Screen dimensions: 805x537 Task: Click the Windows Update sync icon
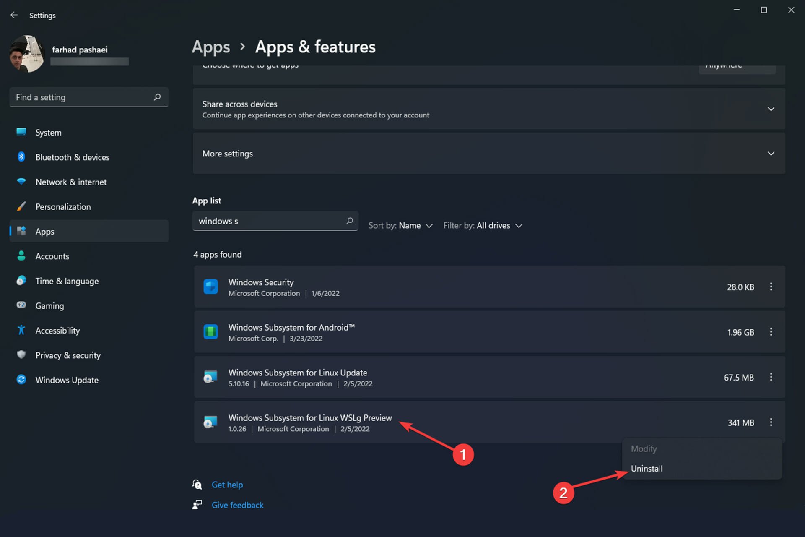[x=21, y=380]
